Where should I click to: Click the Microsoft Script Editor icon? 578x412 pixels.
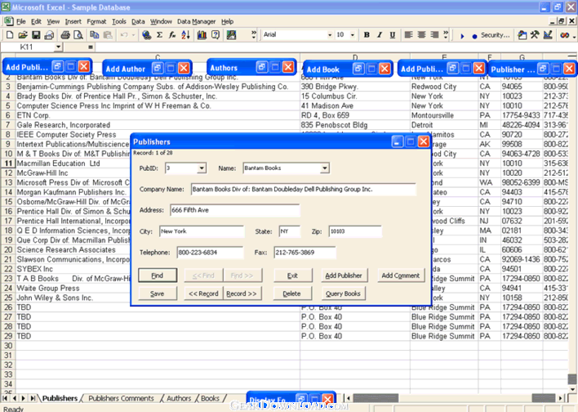[x=564, y=35]
